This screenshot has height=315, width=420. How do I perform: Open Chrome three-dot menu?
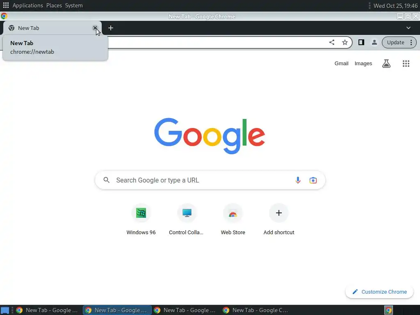click(411, 42)
